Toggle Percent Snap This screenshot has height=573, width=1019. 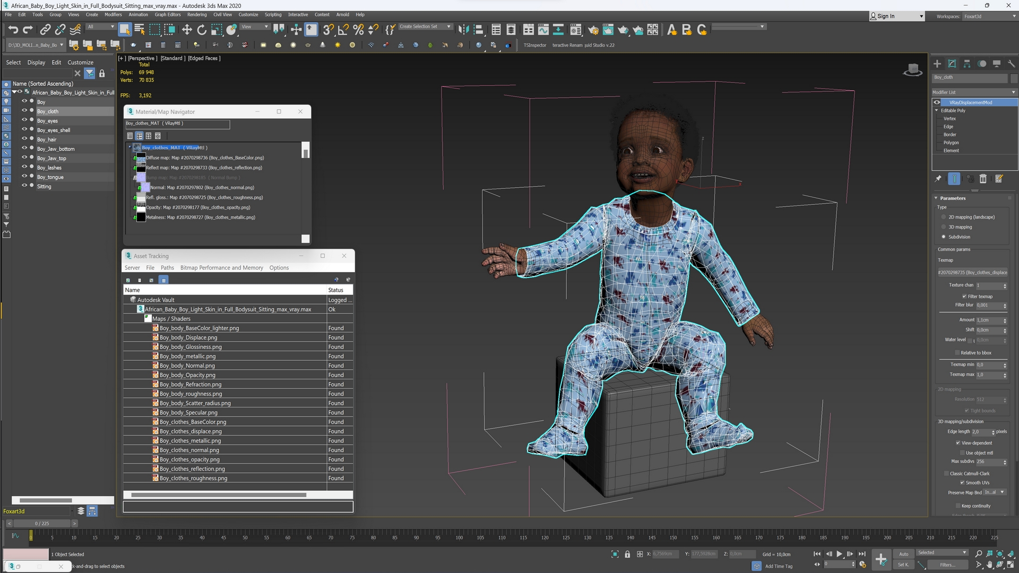pyautogui.click(x=358, y=30)
